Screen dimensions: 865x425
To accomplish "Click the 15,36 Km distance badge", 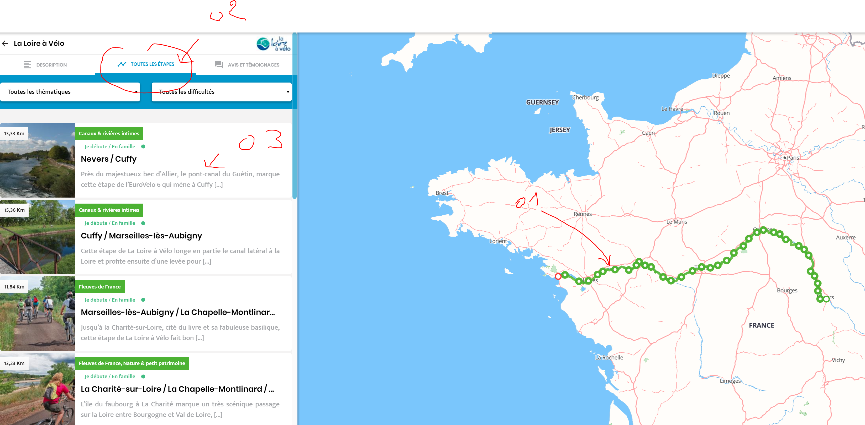I will click(x=14, y=210).
